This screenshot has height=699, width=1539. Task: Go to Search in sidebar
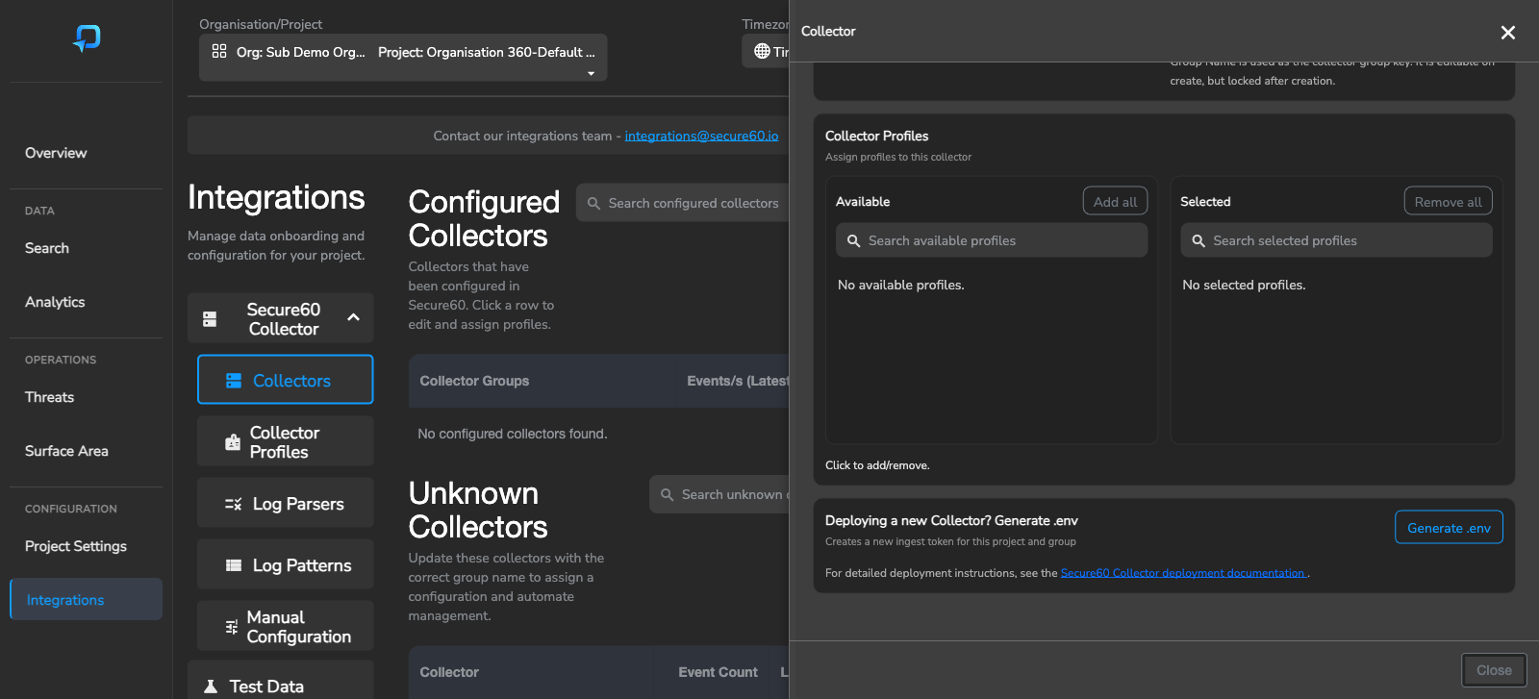[x=47, y=248]
